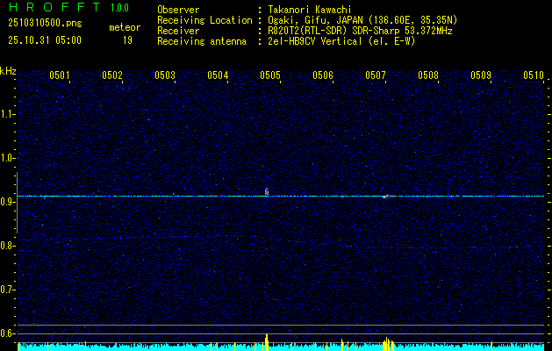The height and width of the screenshot is (351, 552).
Task: Click the HROFFT title text
Action: click(x=54, y=7)
